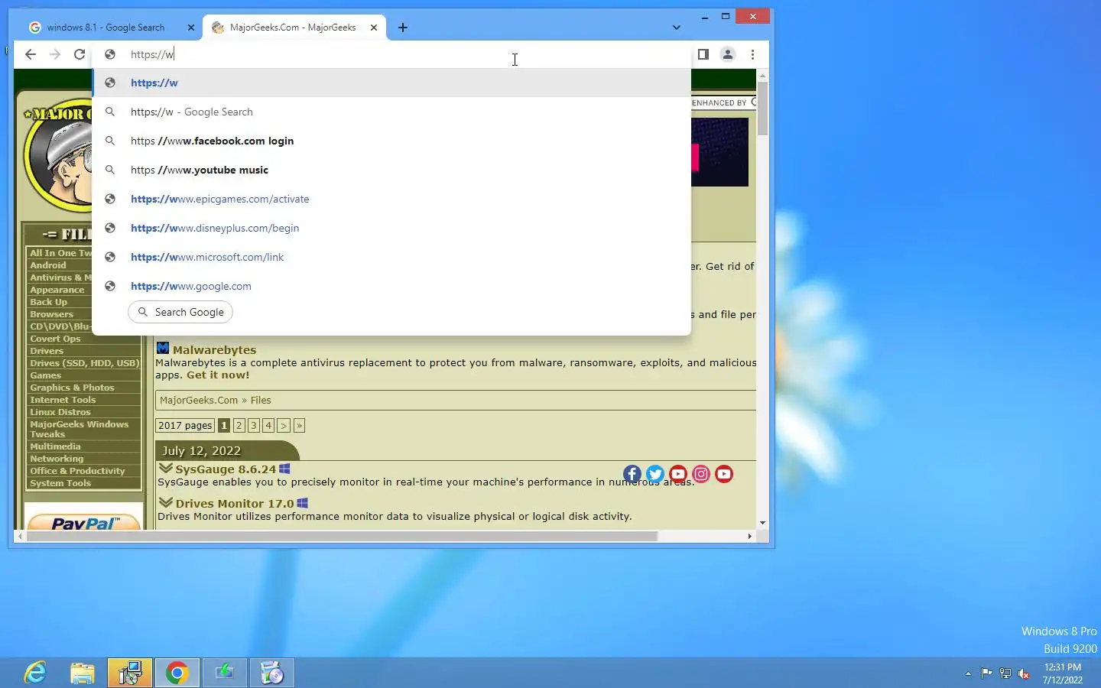1101x688 pixels.
Task: Click MajorGeeks.Com breadcrumb link
Action: 199,400
